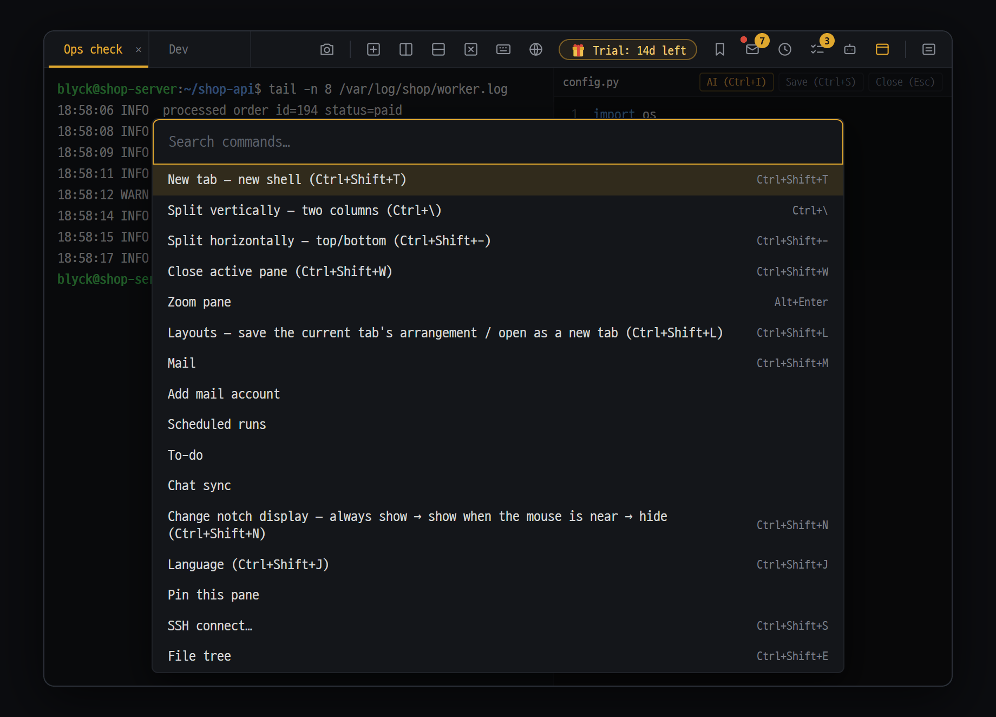
Task: Click the split vertically icon in toolbar
Action: click(x=406, y=50)
